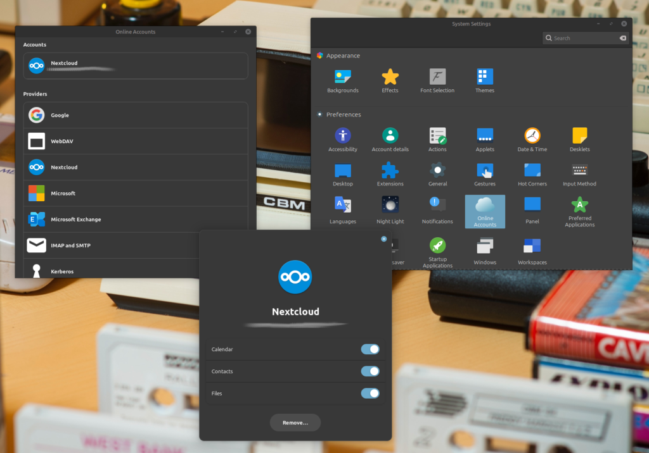
Task: Open Hot Corners preferences
Action: pyautogui.click(x=532, y=175)
